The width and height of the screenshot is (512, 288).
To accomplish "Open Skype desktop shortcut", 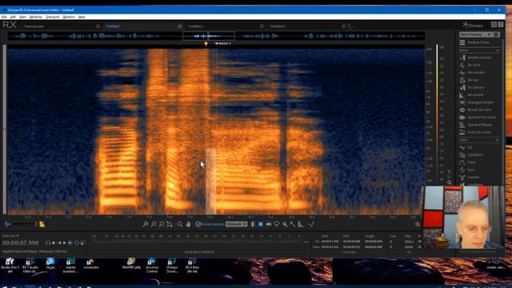I will [50, 263].
